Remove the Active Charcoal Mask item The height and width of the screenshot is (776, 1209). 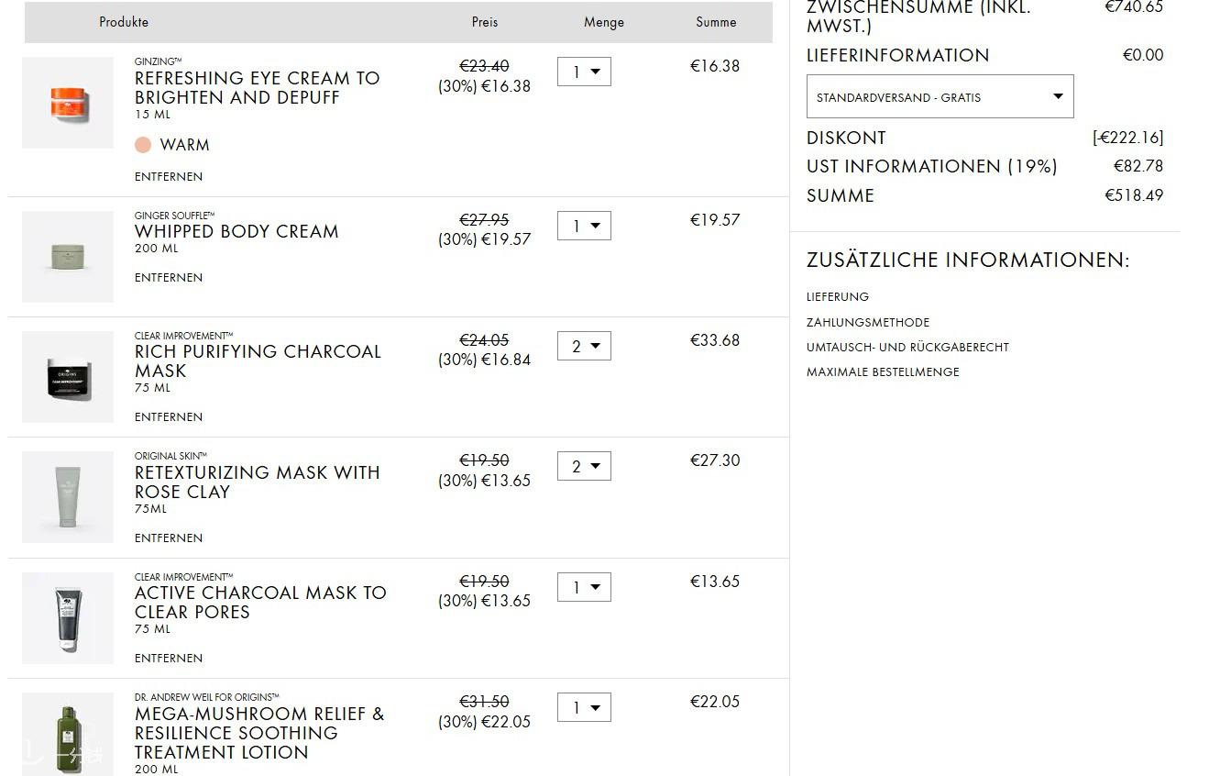tap(169, 658)
